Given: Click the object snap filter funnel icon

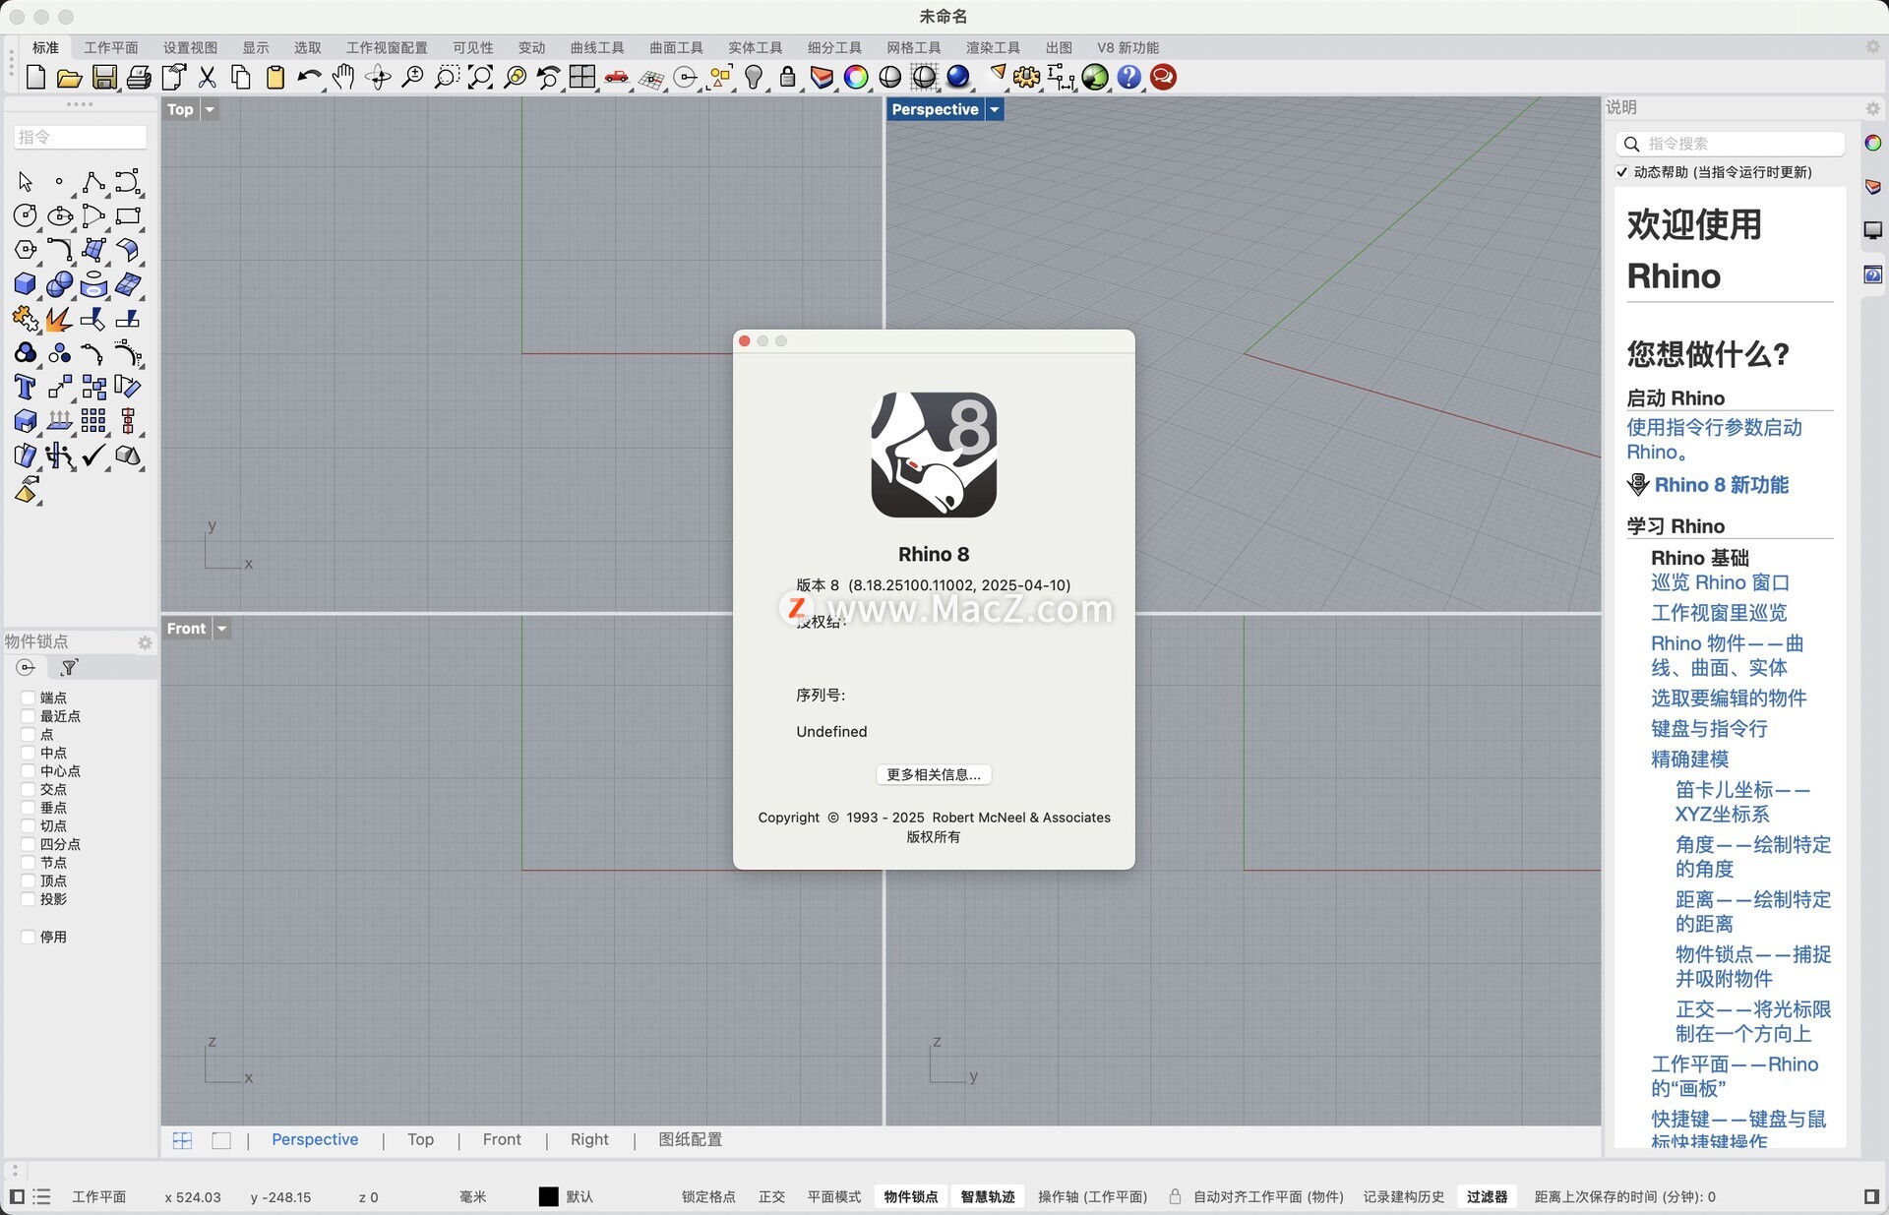Looking at the screenshot, I should tap(69, 668).
